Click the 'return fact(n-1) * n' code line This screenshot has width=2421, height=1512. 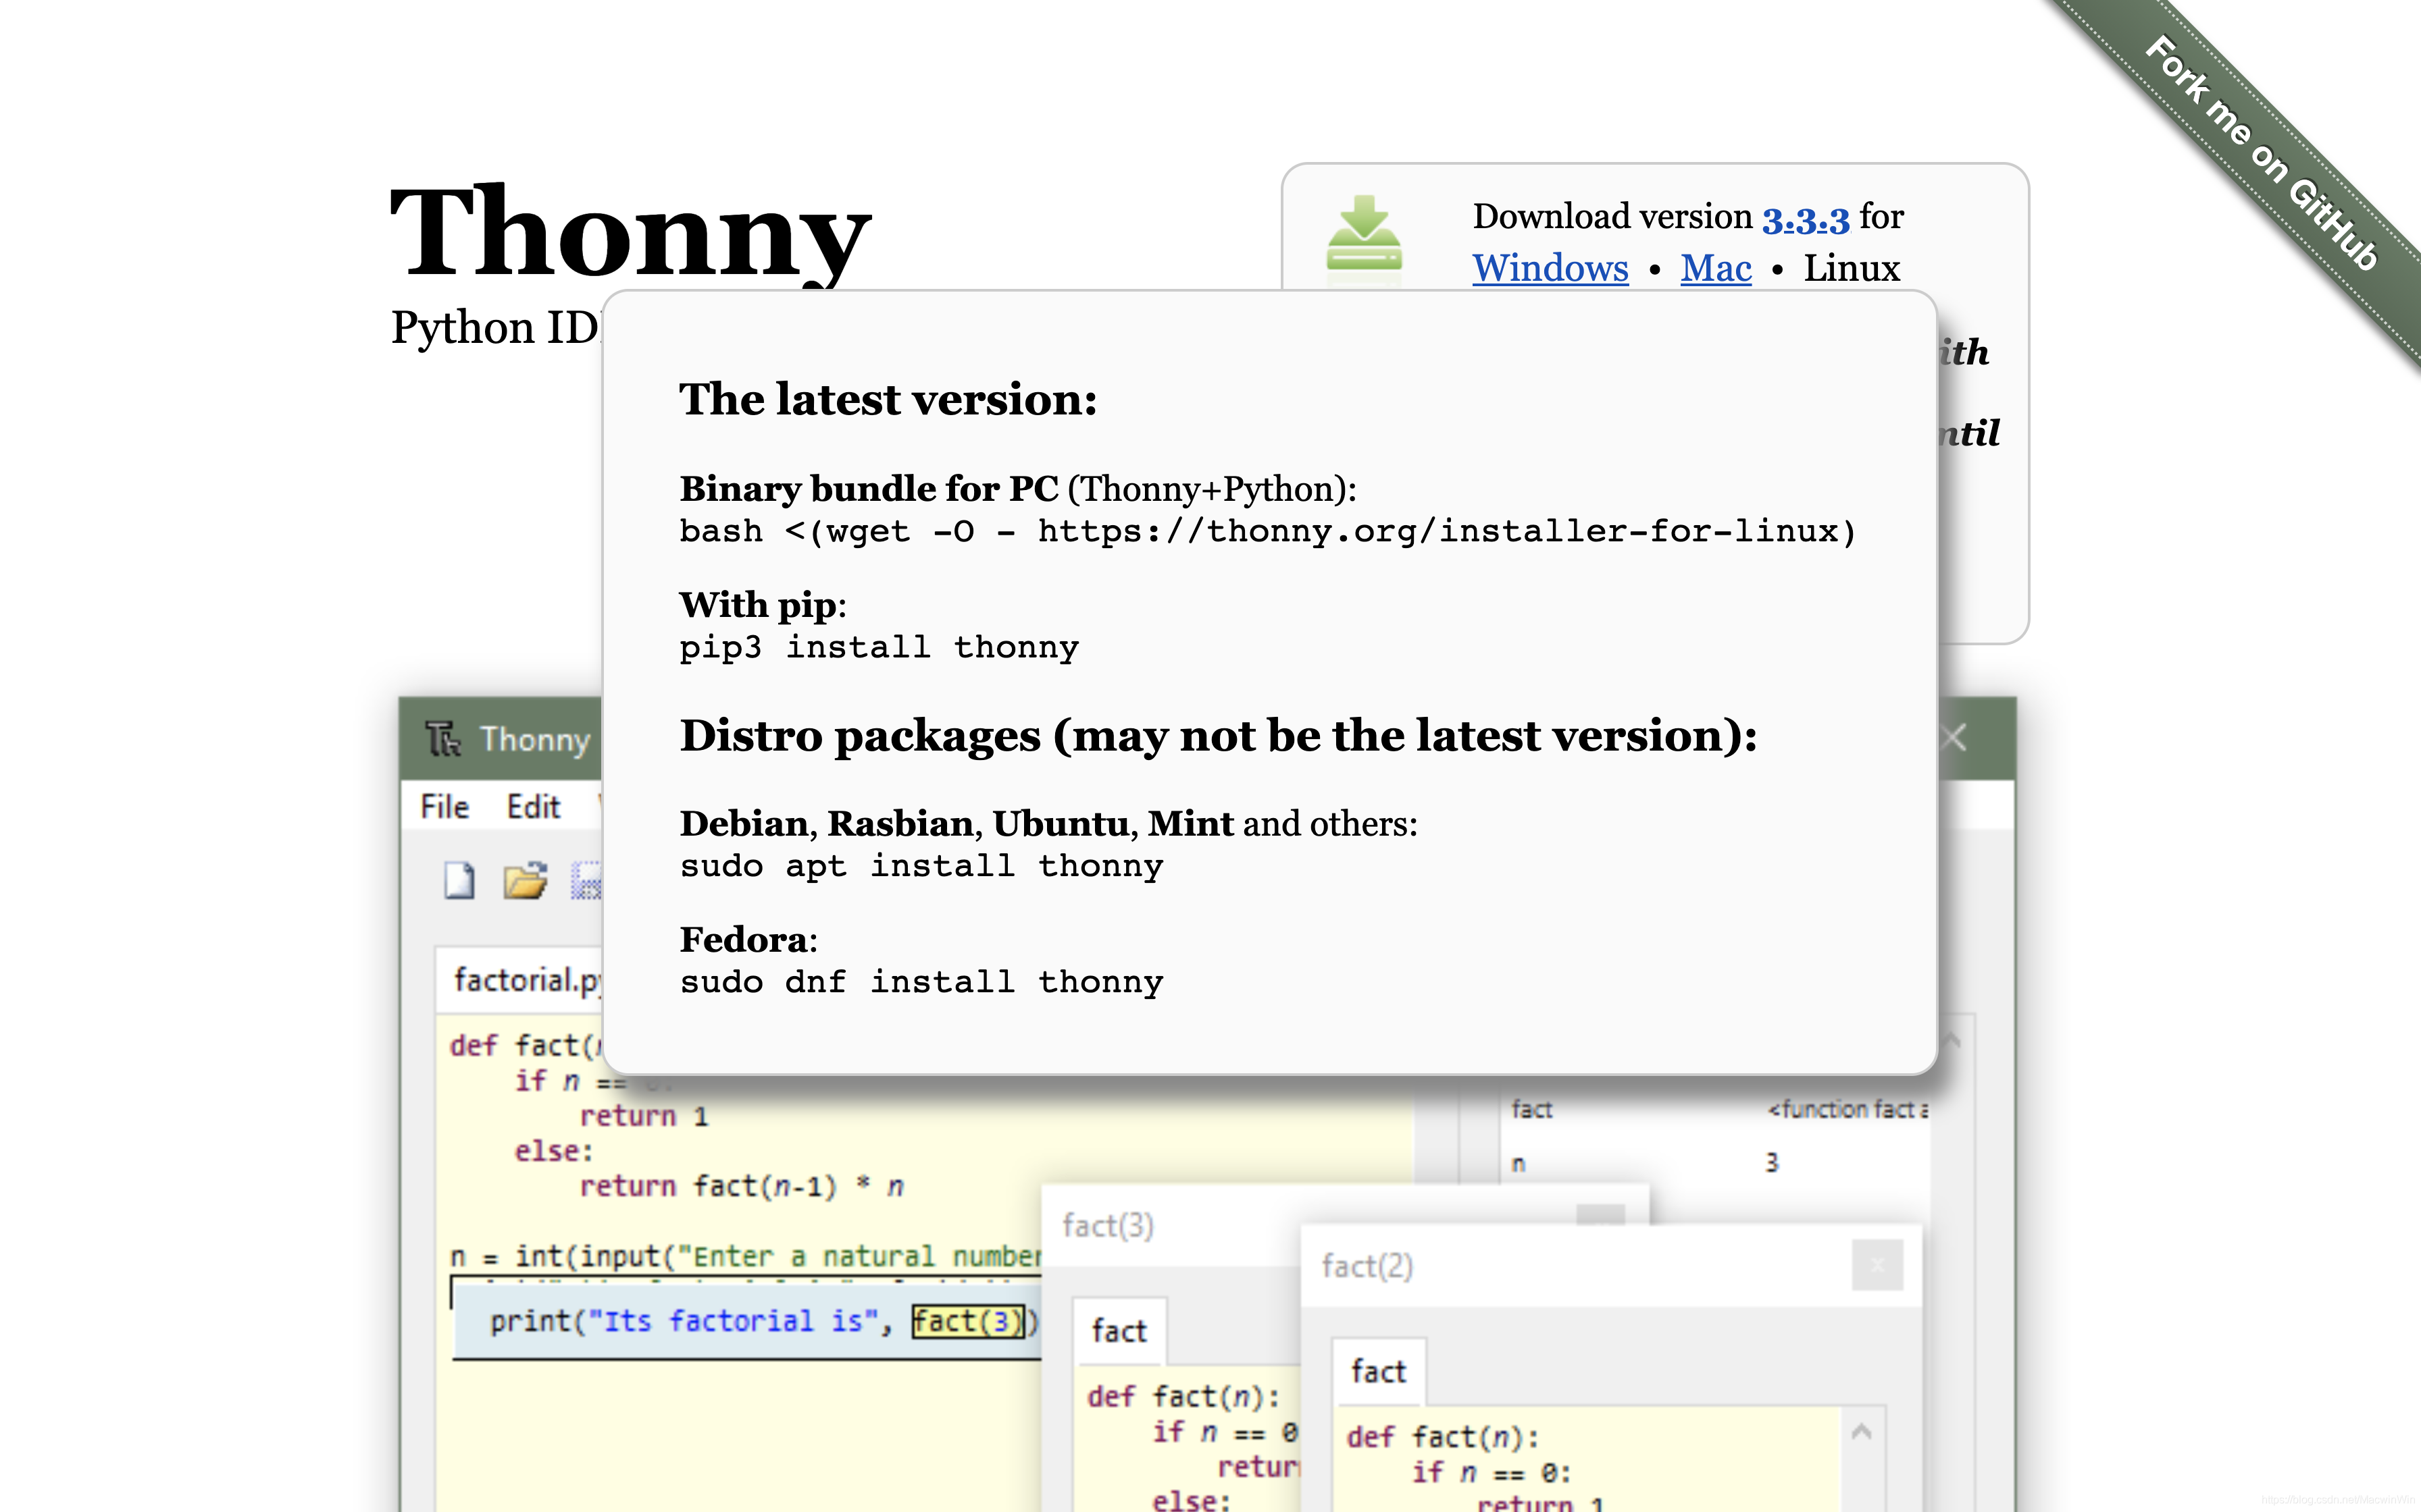coord(741,1186)
